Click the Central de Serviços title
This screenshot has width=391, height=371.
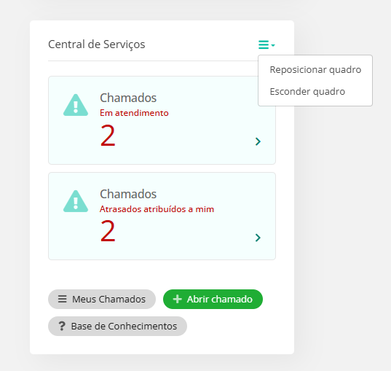click(97, 44)
